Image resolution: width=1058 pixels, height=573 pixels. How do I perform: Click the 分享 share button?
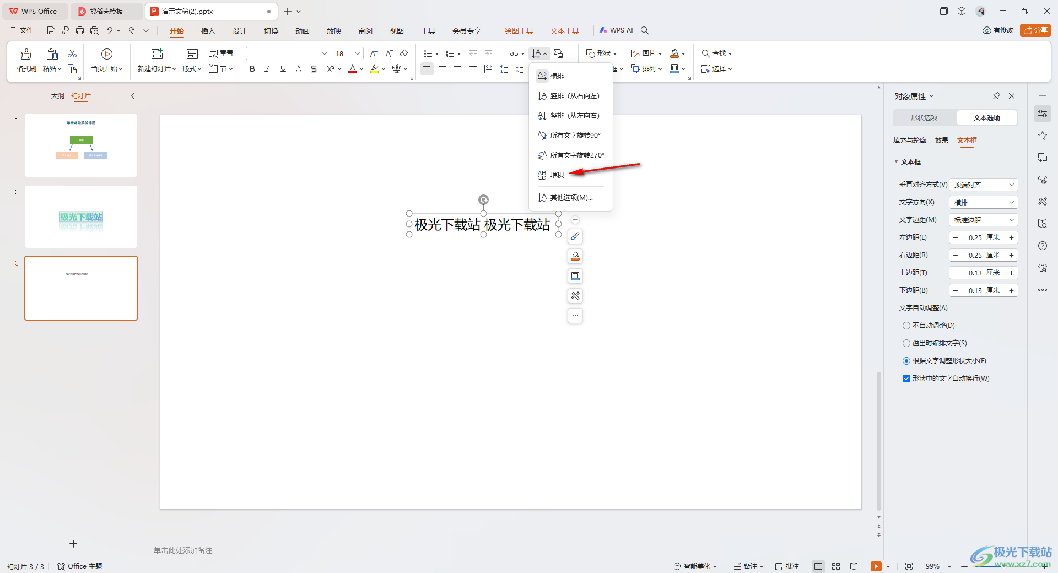[1035, 30]
